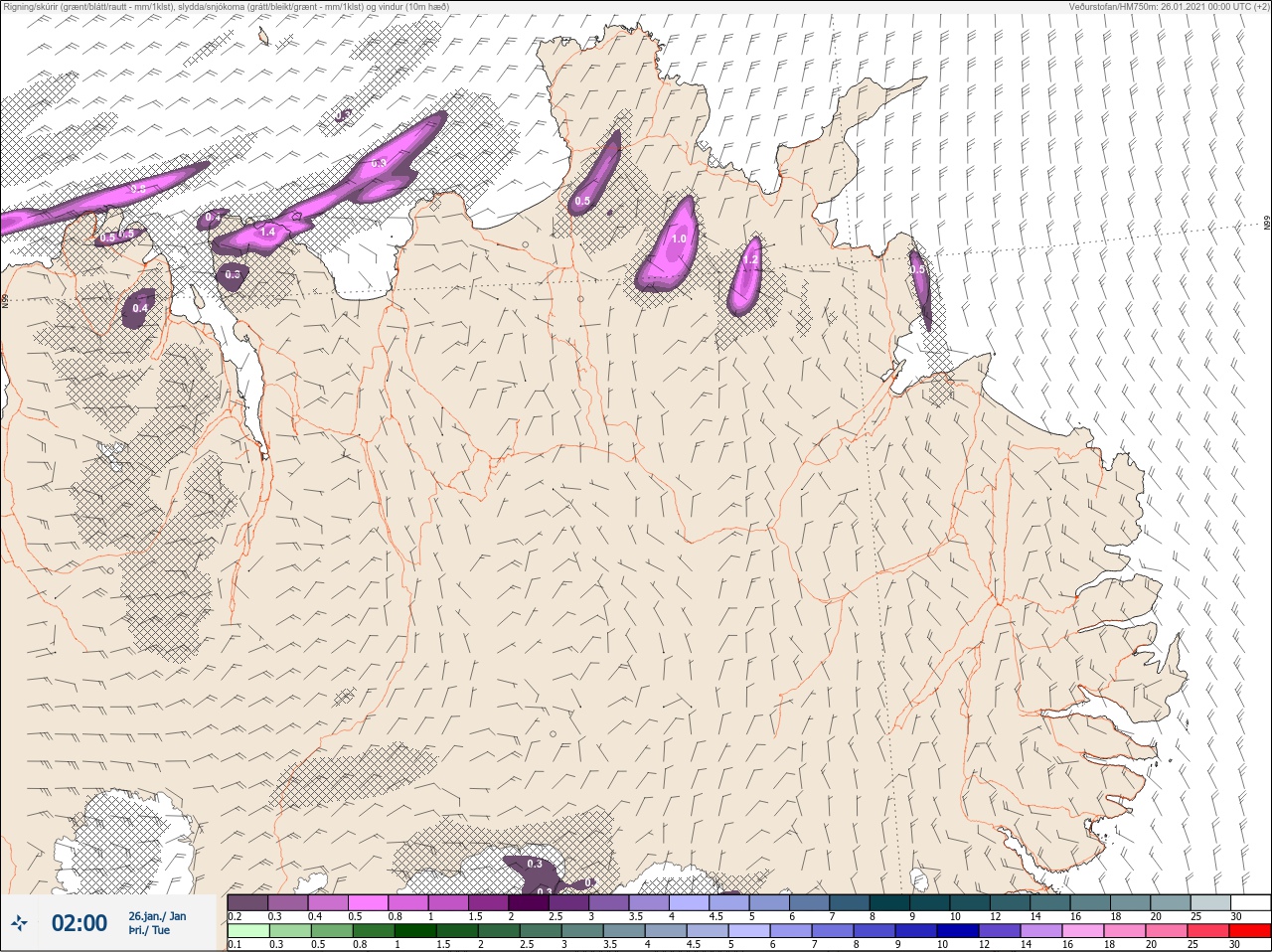Viewport: 1272px width, 952px height.
Task: Pick the red swatch ending the lower legend
Action: click(1250, 931)
